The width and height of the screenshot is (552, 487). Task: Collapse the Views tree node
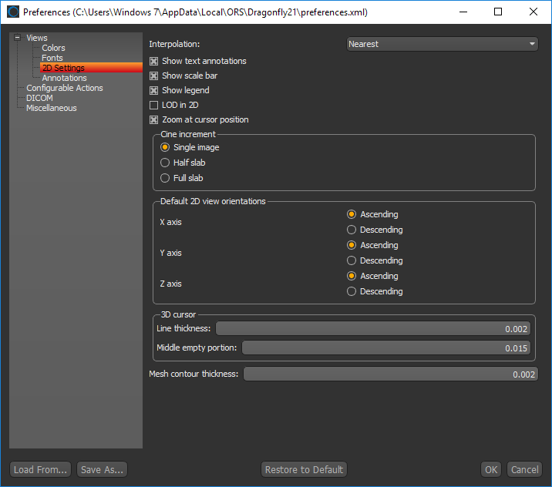(x=18, y=38)
